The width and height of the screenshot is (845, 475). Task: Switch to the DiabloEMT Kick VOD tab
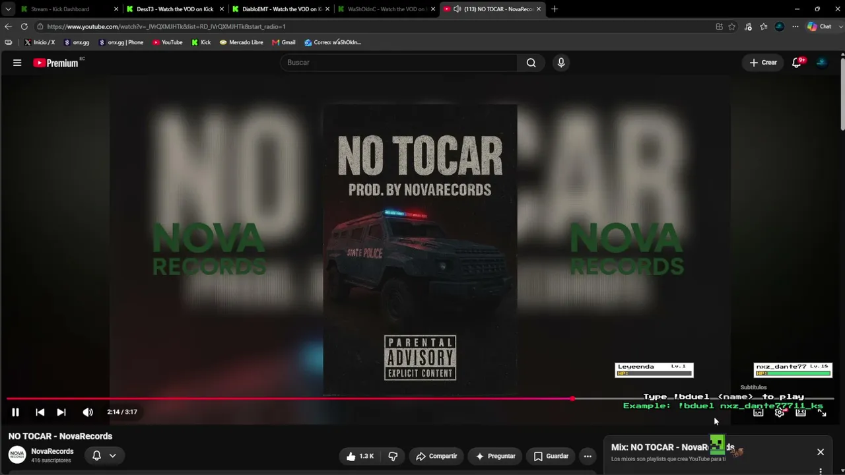(x=281, y=9)
